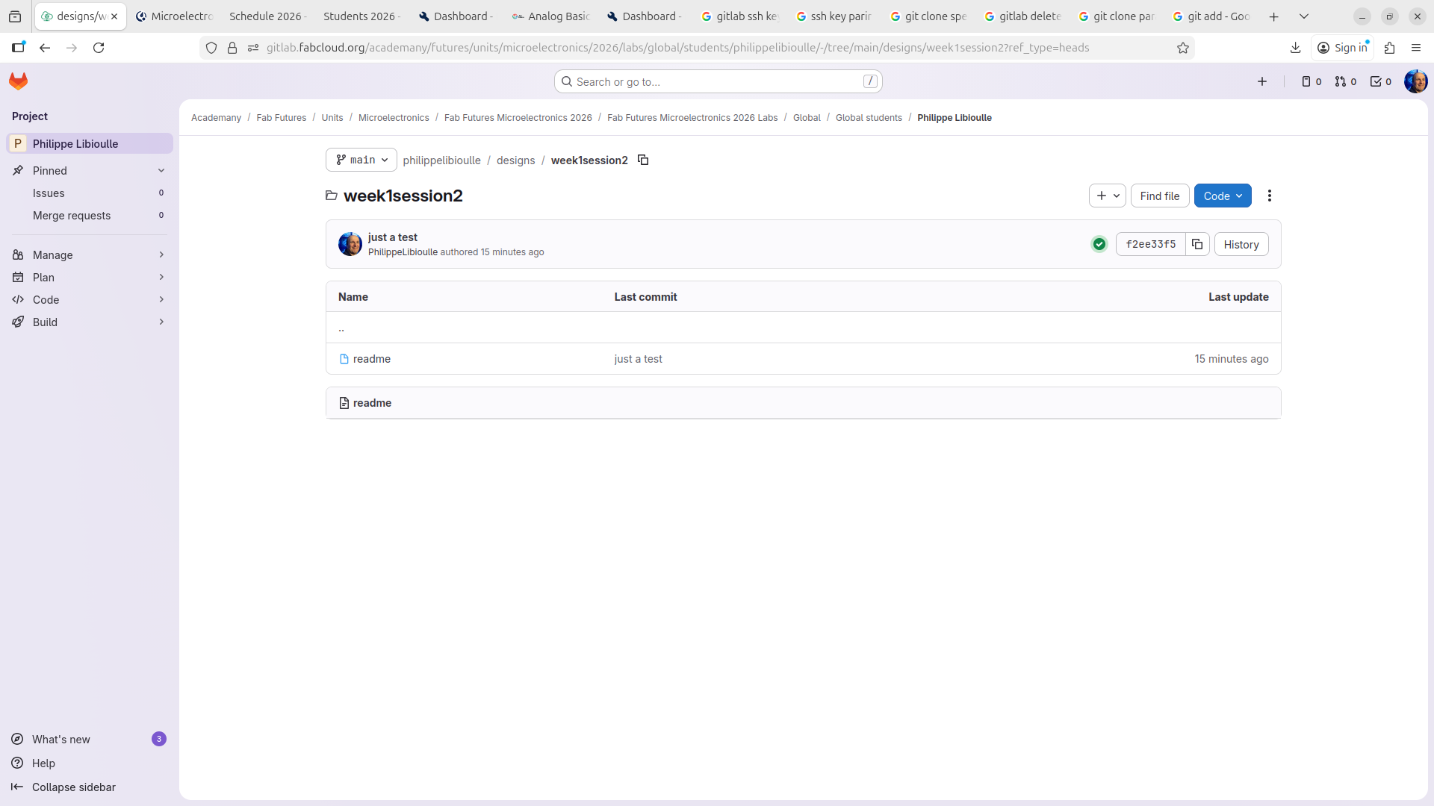Collapse sidebar toggle at bottom left
1434x806 pixels.
[63, 787]
